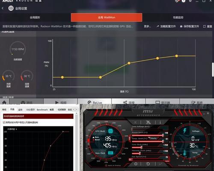Screen dimensions: 214x171
Task: Click the left tab-scroll arrow in properties dialog
Action: [73, 109]
